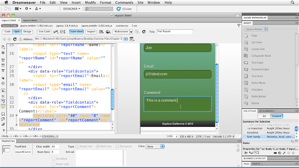Open jquery-1.6.4.min.js related file
This screenshot has width=299, height=168.
pos(67,26)
